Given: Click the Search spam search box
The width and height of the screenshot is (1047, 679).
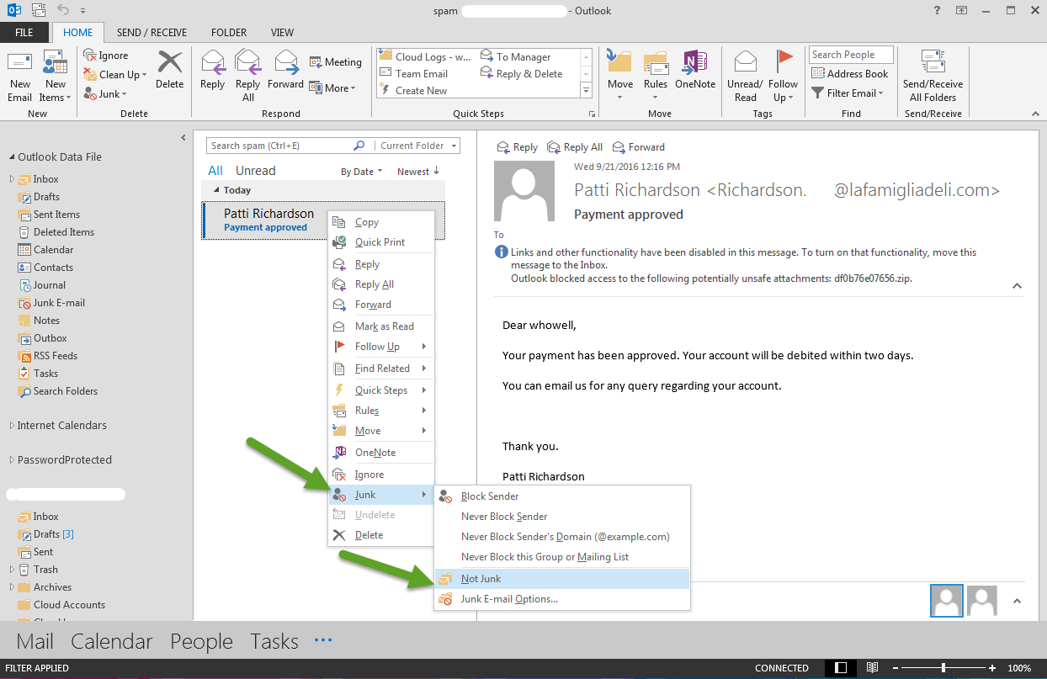Looking at the screenshot, I should [287, 146].
